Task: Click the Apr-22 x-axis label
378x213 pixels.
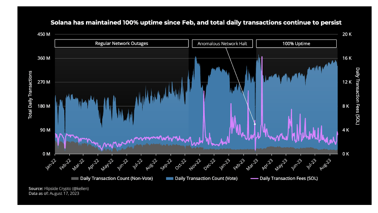Action: [x=93, y=164]
